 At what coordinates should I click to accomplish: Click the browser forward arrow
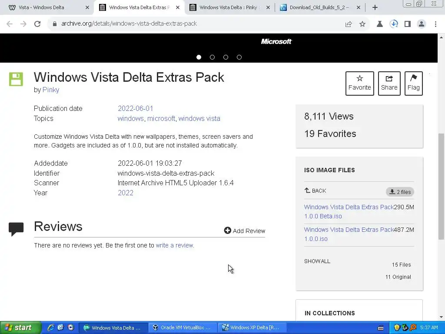[23, 24]
